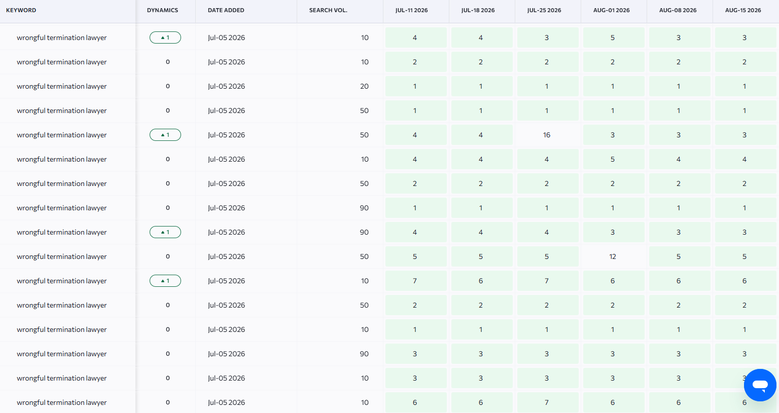
Task: Click the AUG-15 2026 column header
Action: 743,10
